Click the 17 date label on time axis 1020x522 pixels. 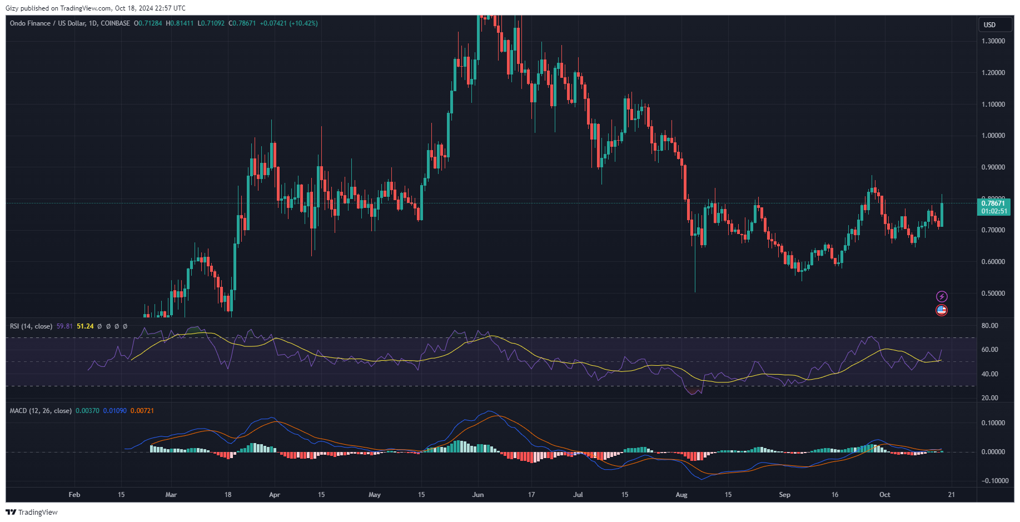click(x=531, y=495)
